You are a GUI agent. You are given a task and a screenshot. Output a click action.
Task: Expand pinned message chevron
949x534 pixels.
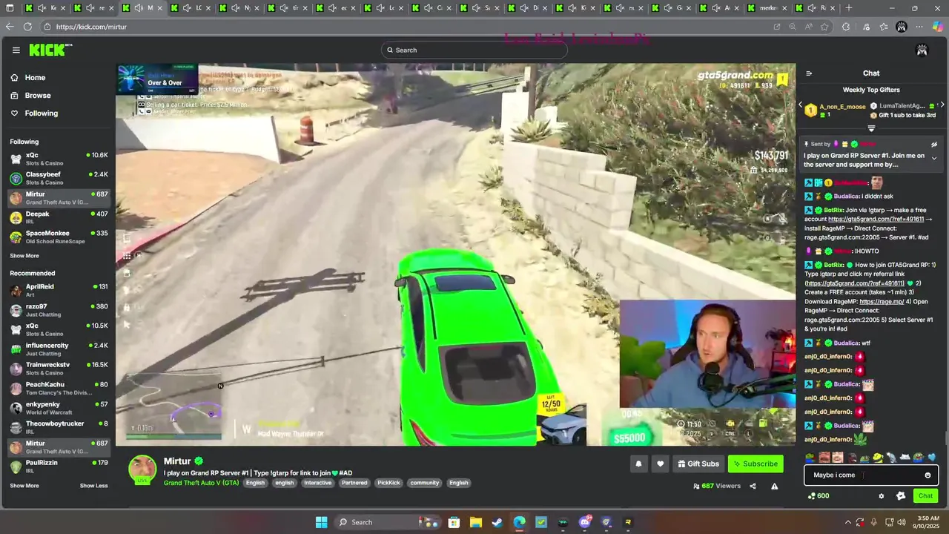point(934,158)
